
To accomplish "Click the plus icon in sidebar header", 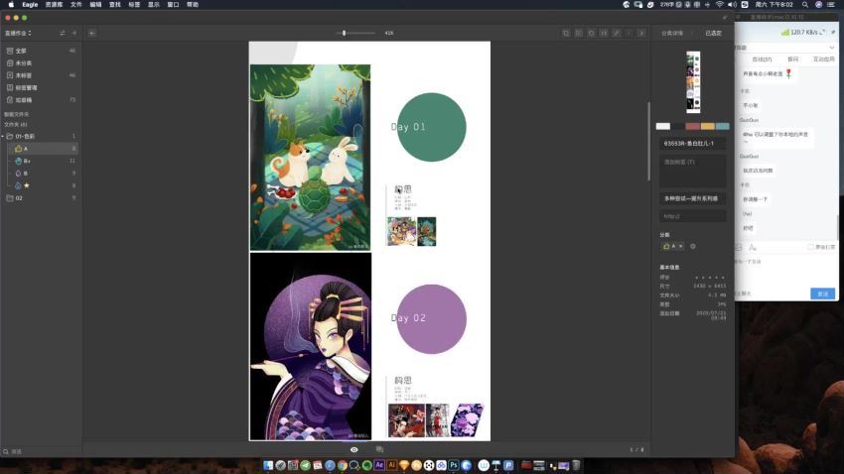I will 74,34.
